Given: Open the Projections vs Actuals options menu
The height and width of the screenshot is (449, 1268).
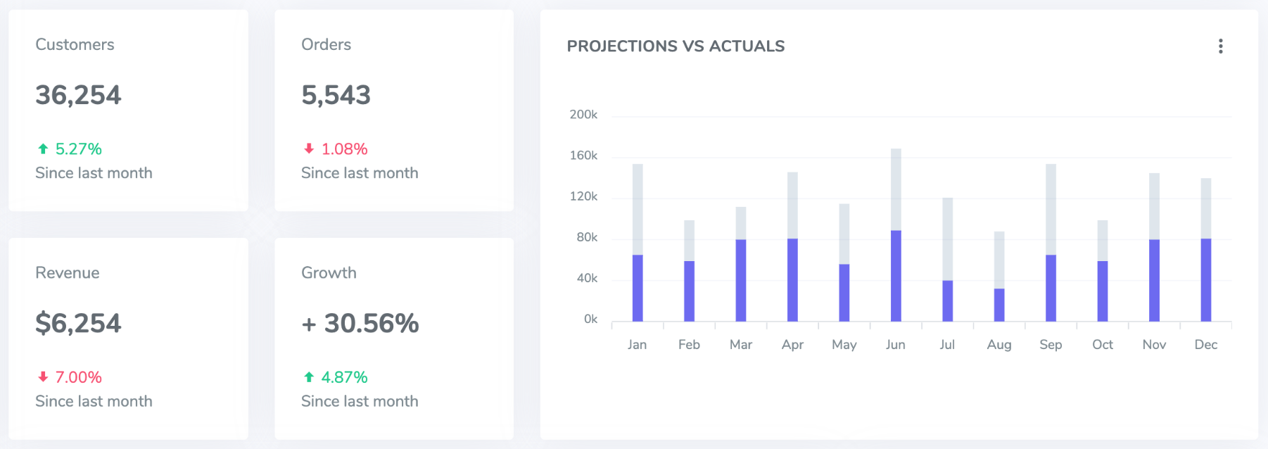Looking at the screenshot, I should 1220,46.
